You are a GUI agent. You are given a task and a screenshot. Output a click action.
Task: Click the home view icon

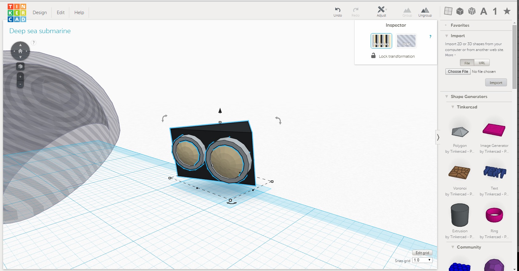pyautogui.click(x=20, y=51)
